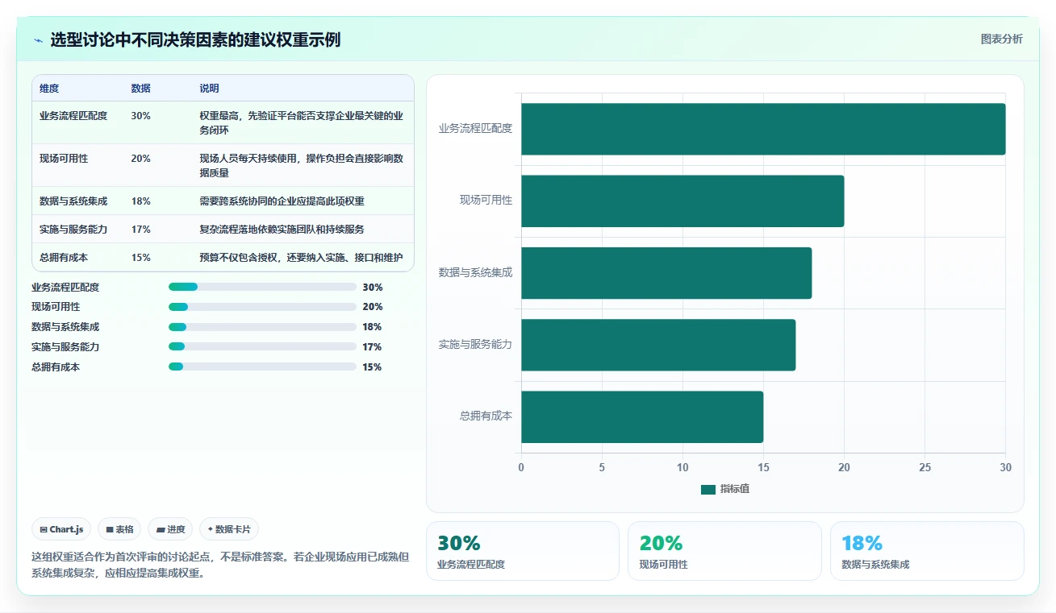Viewport: 1056px width, 613px height.
Task: Click the blue icon before the title
Action: 38,40
